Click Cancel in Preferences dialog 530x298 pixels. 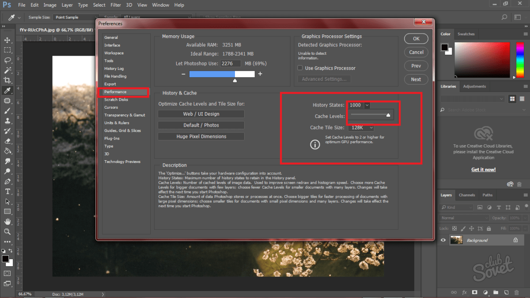point(416,52)
